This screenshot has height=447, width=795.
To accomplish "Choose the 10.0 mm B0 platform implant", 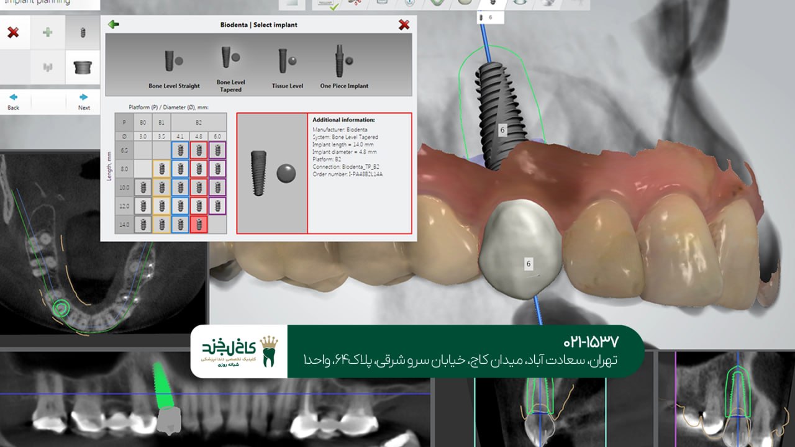I will [143, 187].
